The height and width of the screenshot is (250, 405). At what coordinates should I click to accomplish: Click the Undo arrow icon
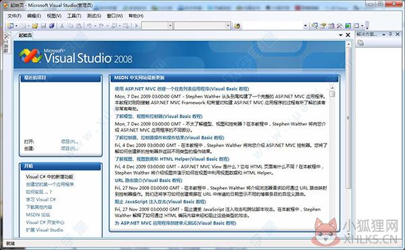[x=89, y=26]
